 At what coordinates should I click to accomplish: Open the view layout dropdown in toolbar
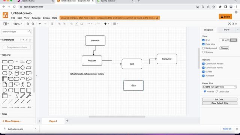(6, 24)
